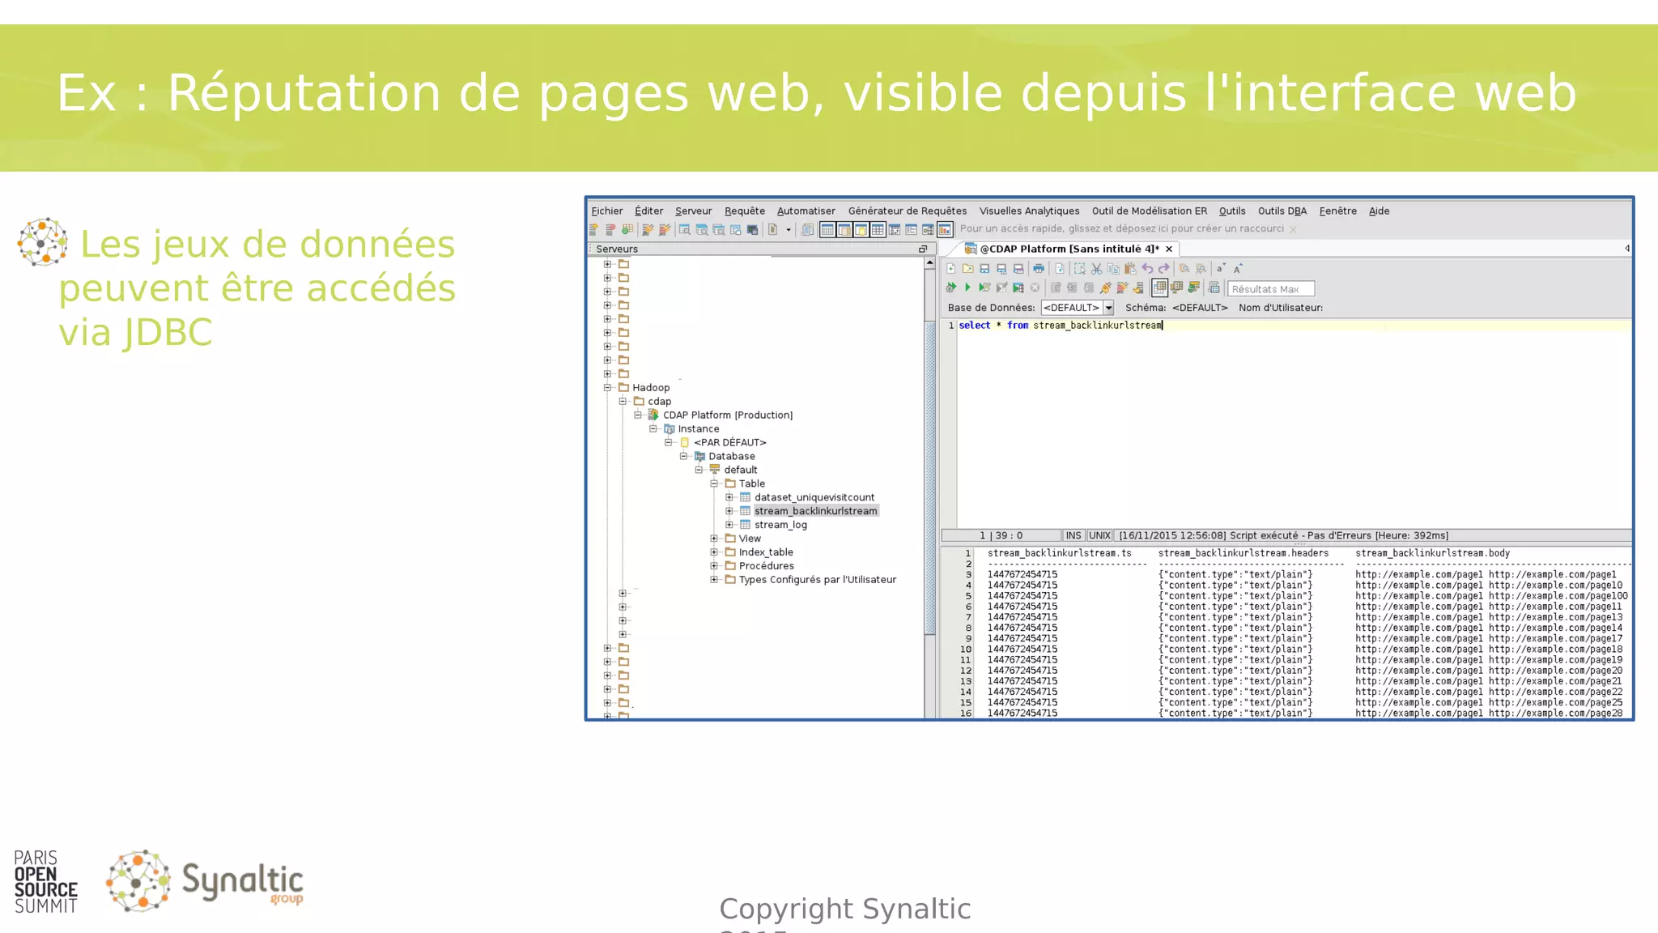Click the restore icon of the Serveurs panel
The height and width of the screenshot is (933, 1658).
pyautogui.click(x=923, y=249)
